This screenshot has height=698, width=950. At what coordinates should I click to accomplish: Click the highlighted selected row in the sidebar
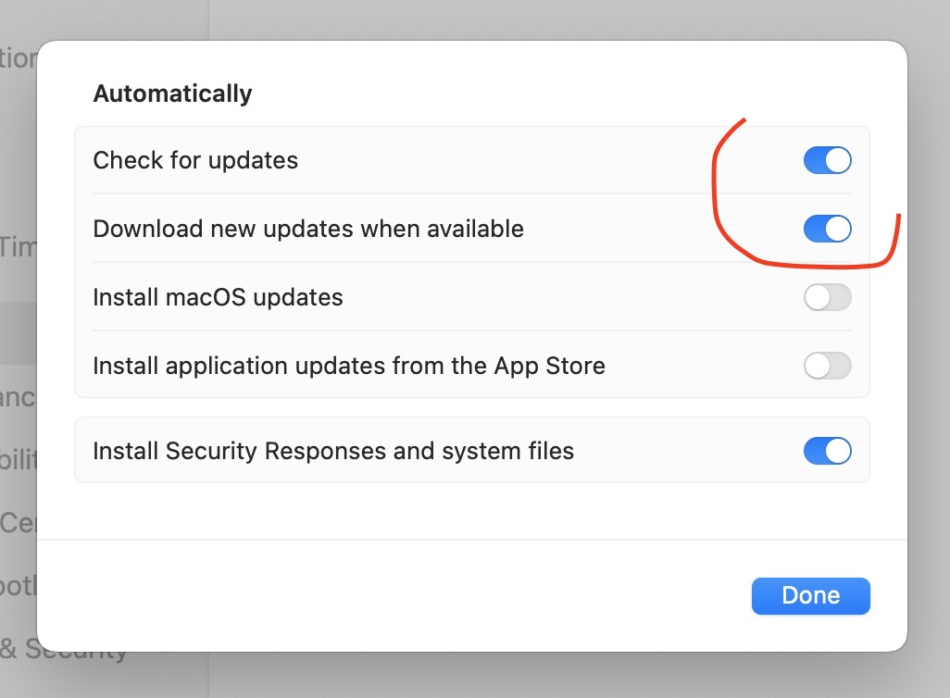[x=17, y=333]
